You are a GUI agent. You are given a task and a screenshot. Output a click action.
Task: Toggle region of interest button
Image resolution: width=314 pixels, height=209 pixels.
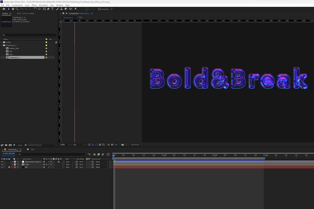(100, 144)
